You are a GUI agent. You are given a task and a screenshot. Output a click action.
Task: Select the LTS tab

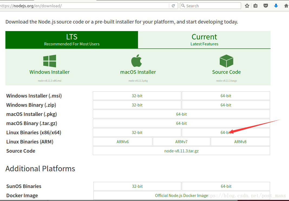coord(72,40)
